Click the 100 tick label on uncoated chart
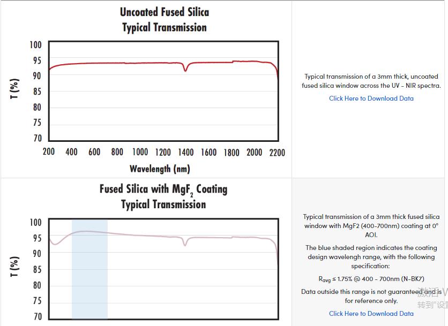Image resolution: width=448 pixels, height=326 pixels. tap(35, 45)
